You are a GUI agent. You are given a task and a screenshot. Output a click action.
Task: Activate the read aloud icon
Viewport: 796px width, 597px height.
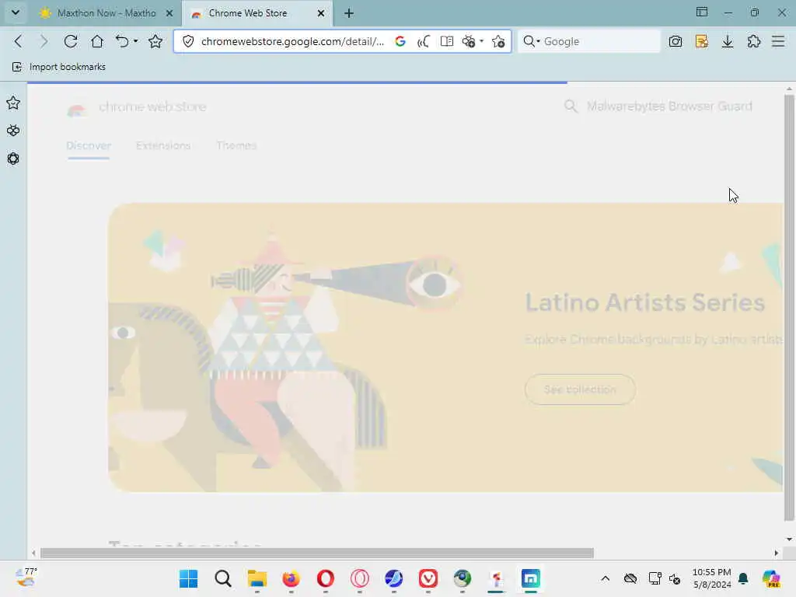[x=424, y=41]
